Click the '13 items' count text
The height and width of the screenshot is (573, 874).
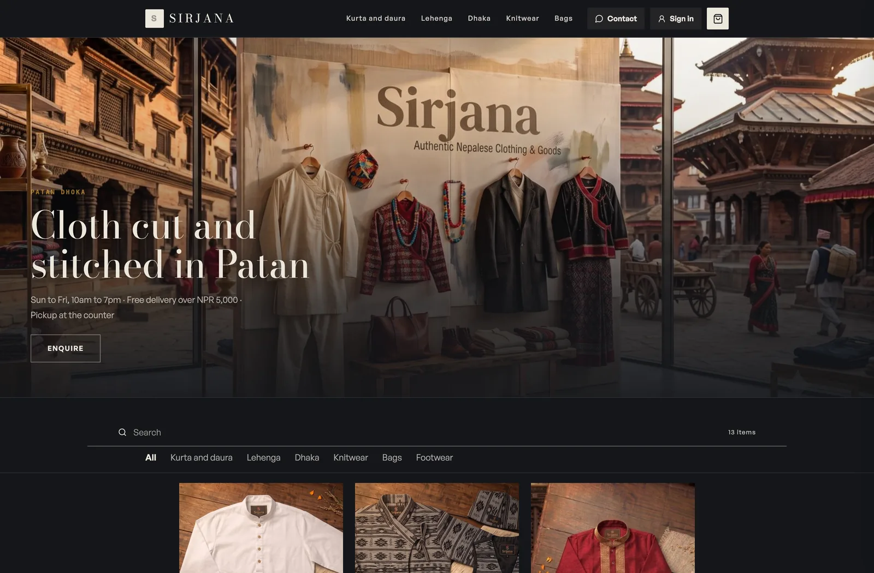742,432
